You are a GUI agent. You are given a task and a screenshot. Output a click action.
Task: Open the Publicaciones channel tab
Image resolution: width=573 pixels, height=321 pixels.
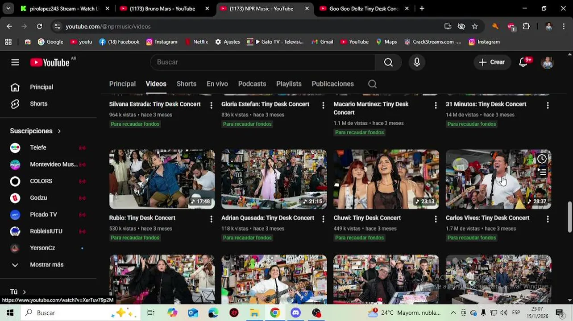[332, 84]
